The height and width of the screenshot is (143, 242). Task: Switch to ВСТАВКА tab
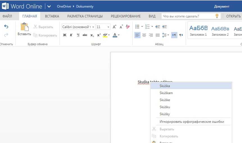(52, 16)
